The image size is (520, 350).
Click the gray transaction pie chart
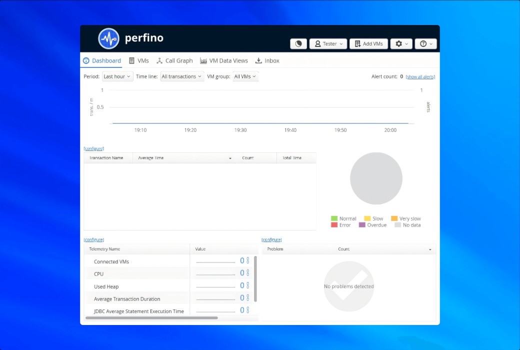pos(376,178)
